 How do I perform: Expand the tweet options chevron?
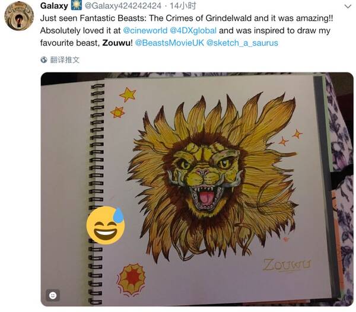348,6
